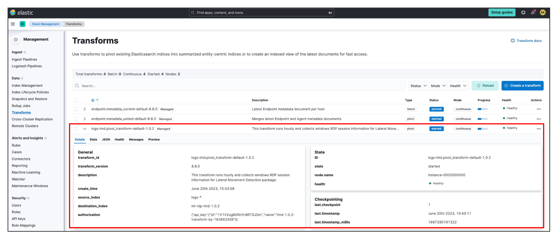Click the Management gear icon

[16, 40]
